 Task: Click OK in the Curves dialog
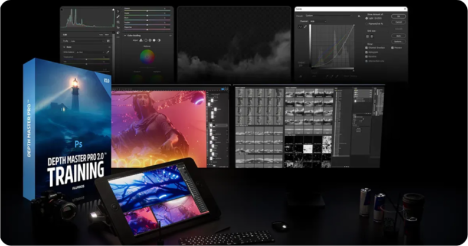pyautogui.click(x=398, y=17)
